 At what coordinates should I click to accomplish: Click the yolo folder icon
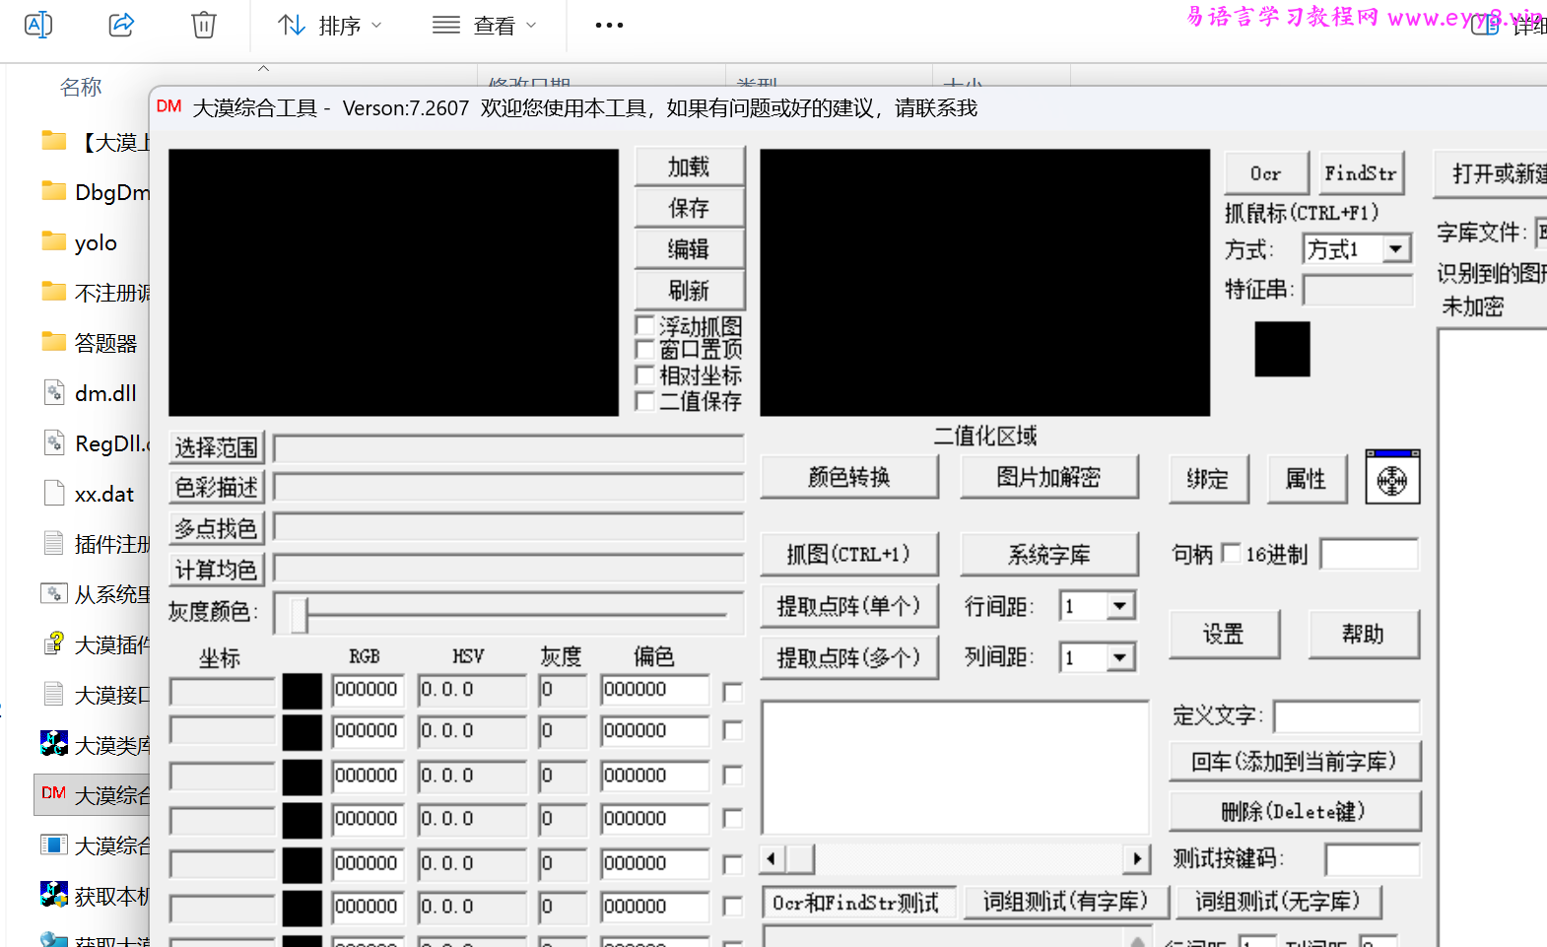[54, 241]
